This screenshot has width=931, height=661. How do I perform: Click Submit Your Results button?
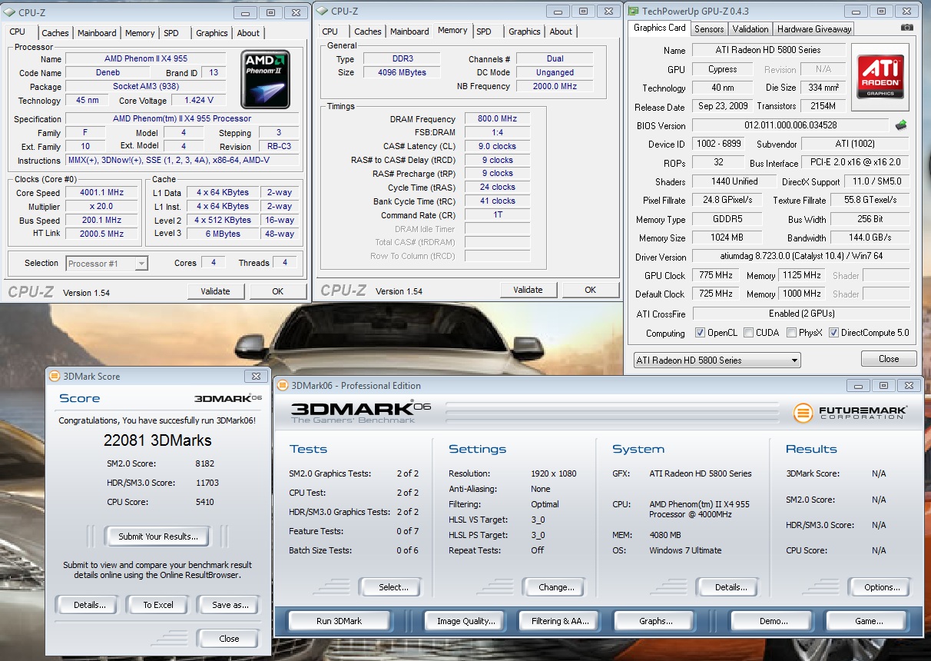[158, 536]
